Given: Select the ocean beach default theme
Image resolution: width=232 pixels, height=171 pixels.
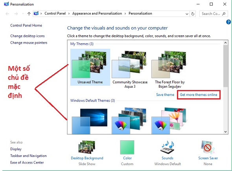Looking at the screenshot, I should 129,121.
